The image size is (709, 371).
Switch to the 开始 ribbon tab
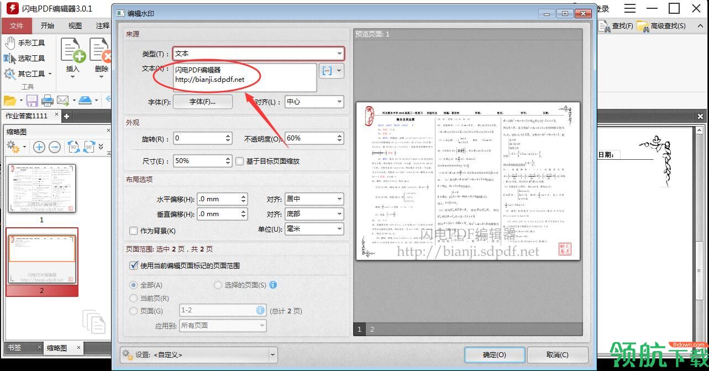point(47,25)
